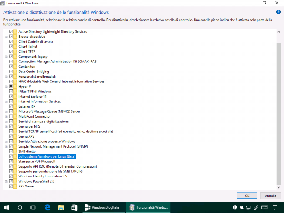Expand the Internet Information Services node
The height and width of the screenshot is (213, 284).
[x=6, y=102]
